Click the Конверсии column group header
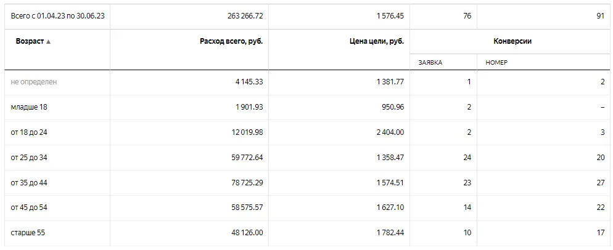Viewport: 613px width, 250px height. (x=512, y=41)
